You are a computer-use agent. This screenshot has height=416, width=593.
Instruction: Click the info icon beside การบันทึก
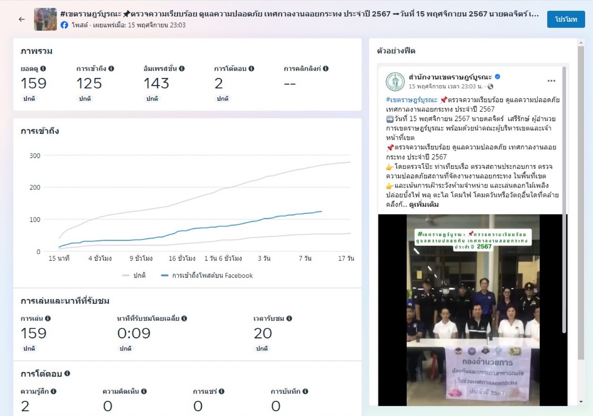click(305, 392)
